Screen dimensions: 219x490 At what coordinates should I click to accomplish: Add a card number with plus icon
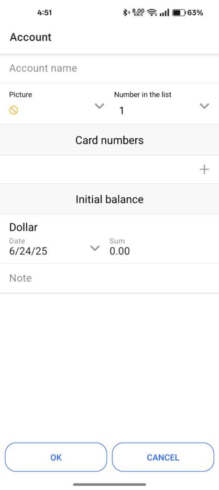(x=204, y=169)
